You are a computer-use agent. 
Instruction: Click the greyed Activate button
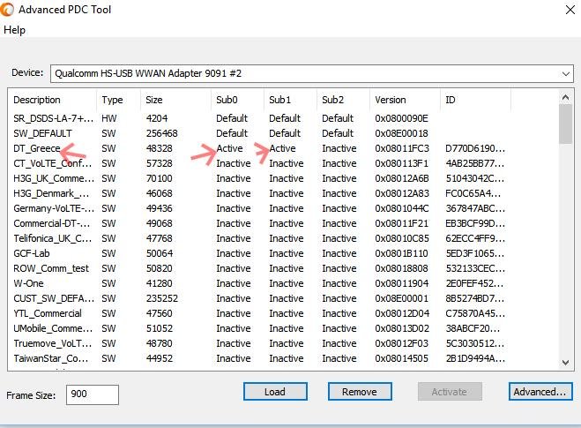(x=450, y=392)
